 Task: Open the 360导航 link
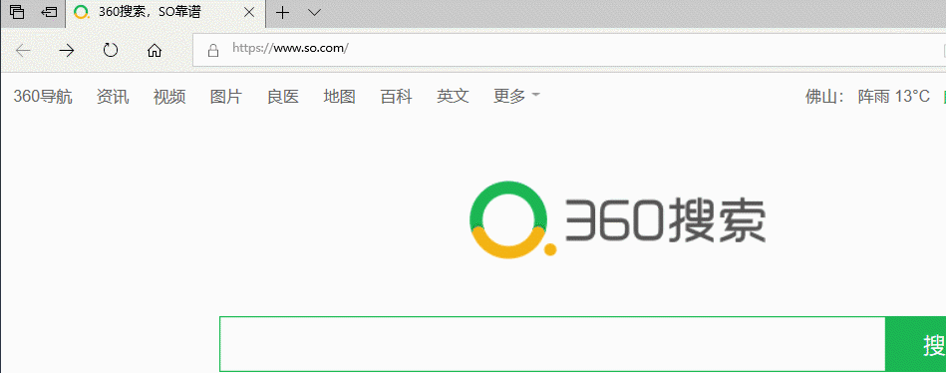click(x=43, y=97)
